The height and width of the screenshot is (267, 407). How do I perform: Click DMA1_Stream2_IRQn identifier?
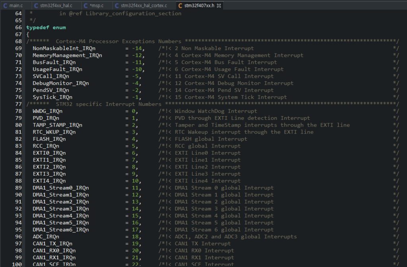(x=61, y=201)
